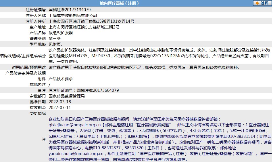Select the header title 境内医疗器械（注册）
The height and width of the screenshot is (162, 273).
point(119,3)
